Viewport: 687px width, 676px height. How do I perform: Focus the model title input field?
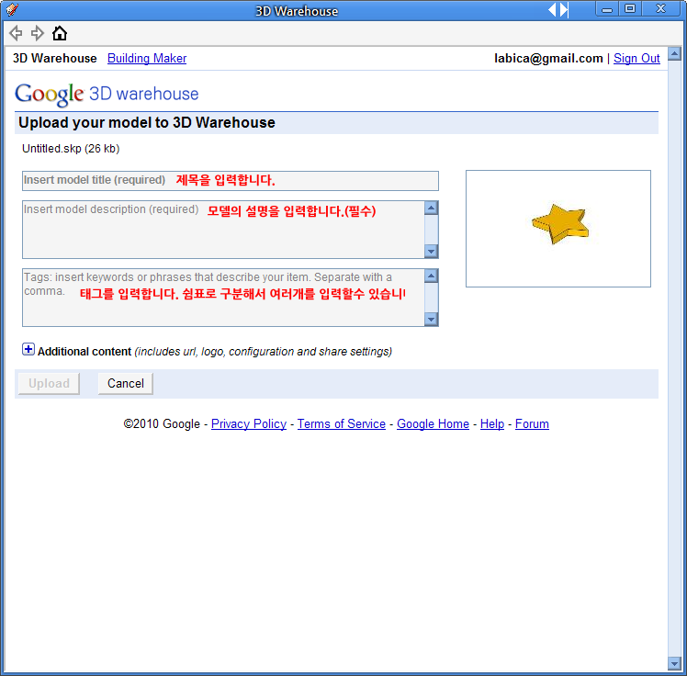(231, 181)
